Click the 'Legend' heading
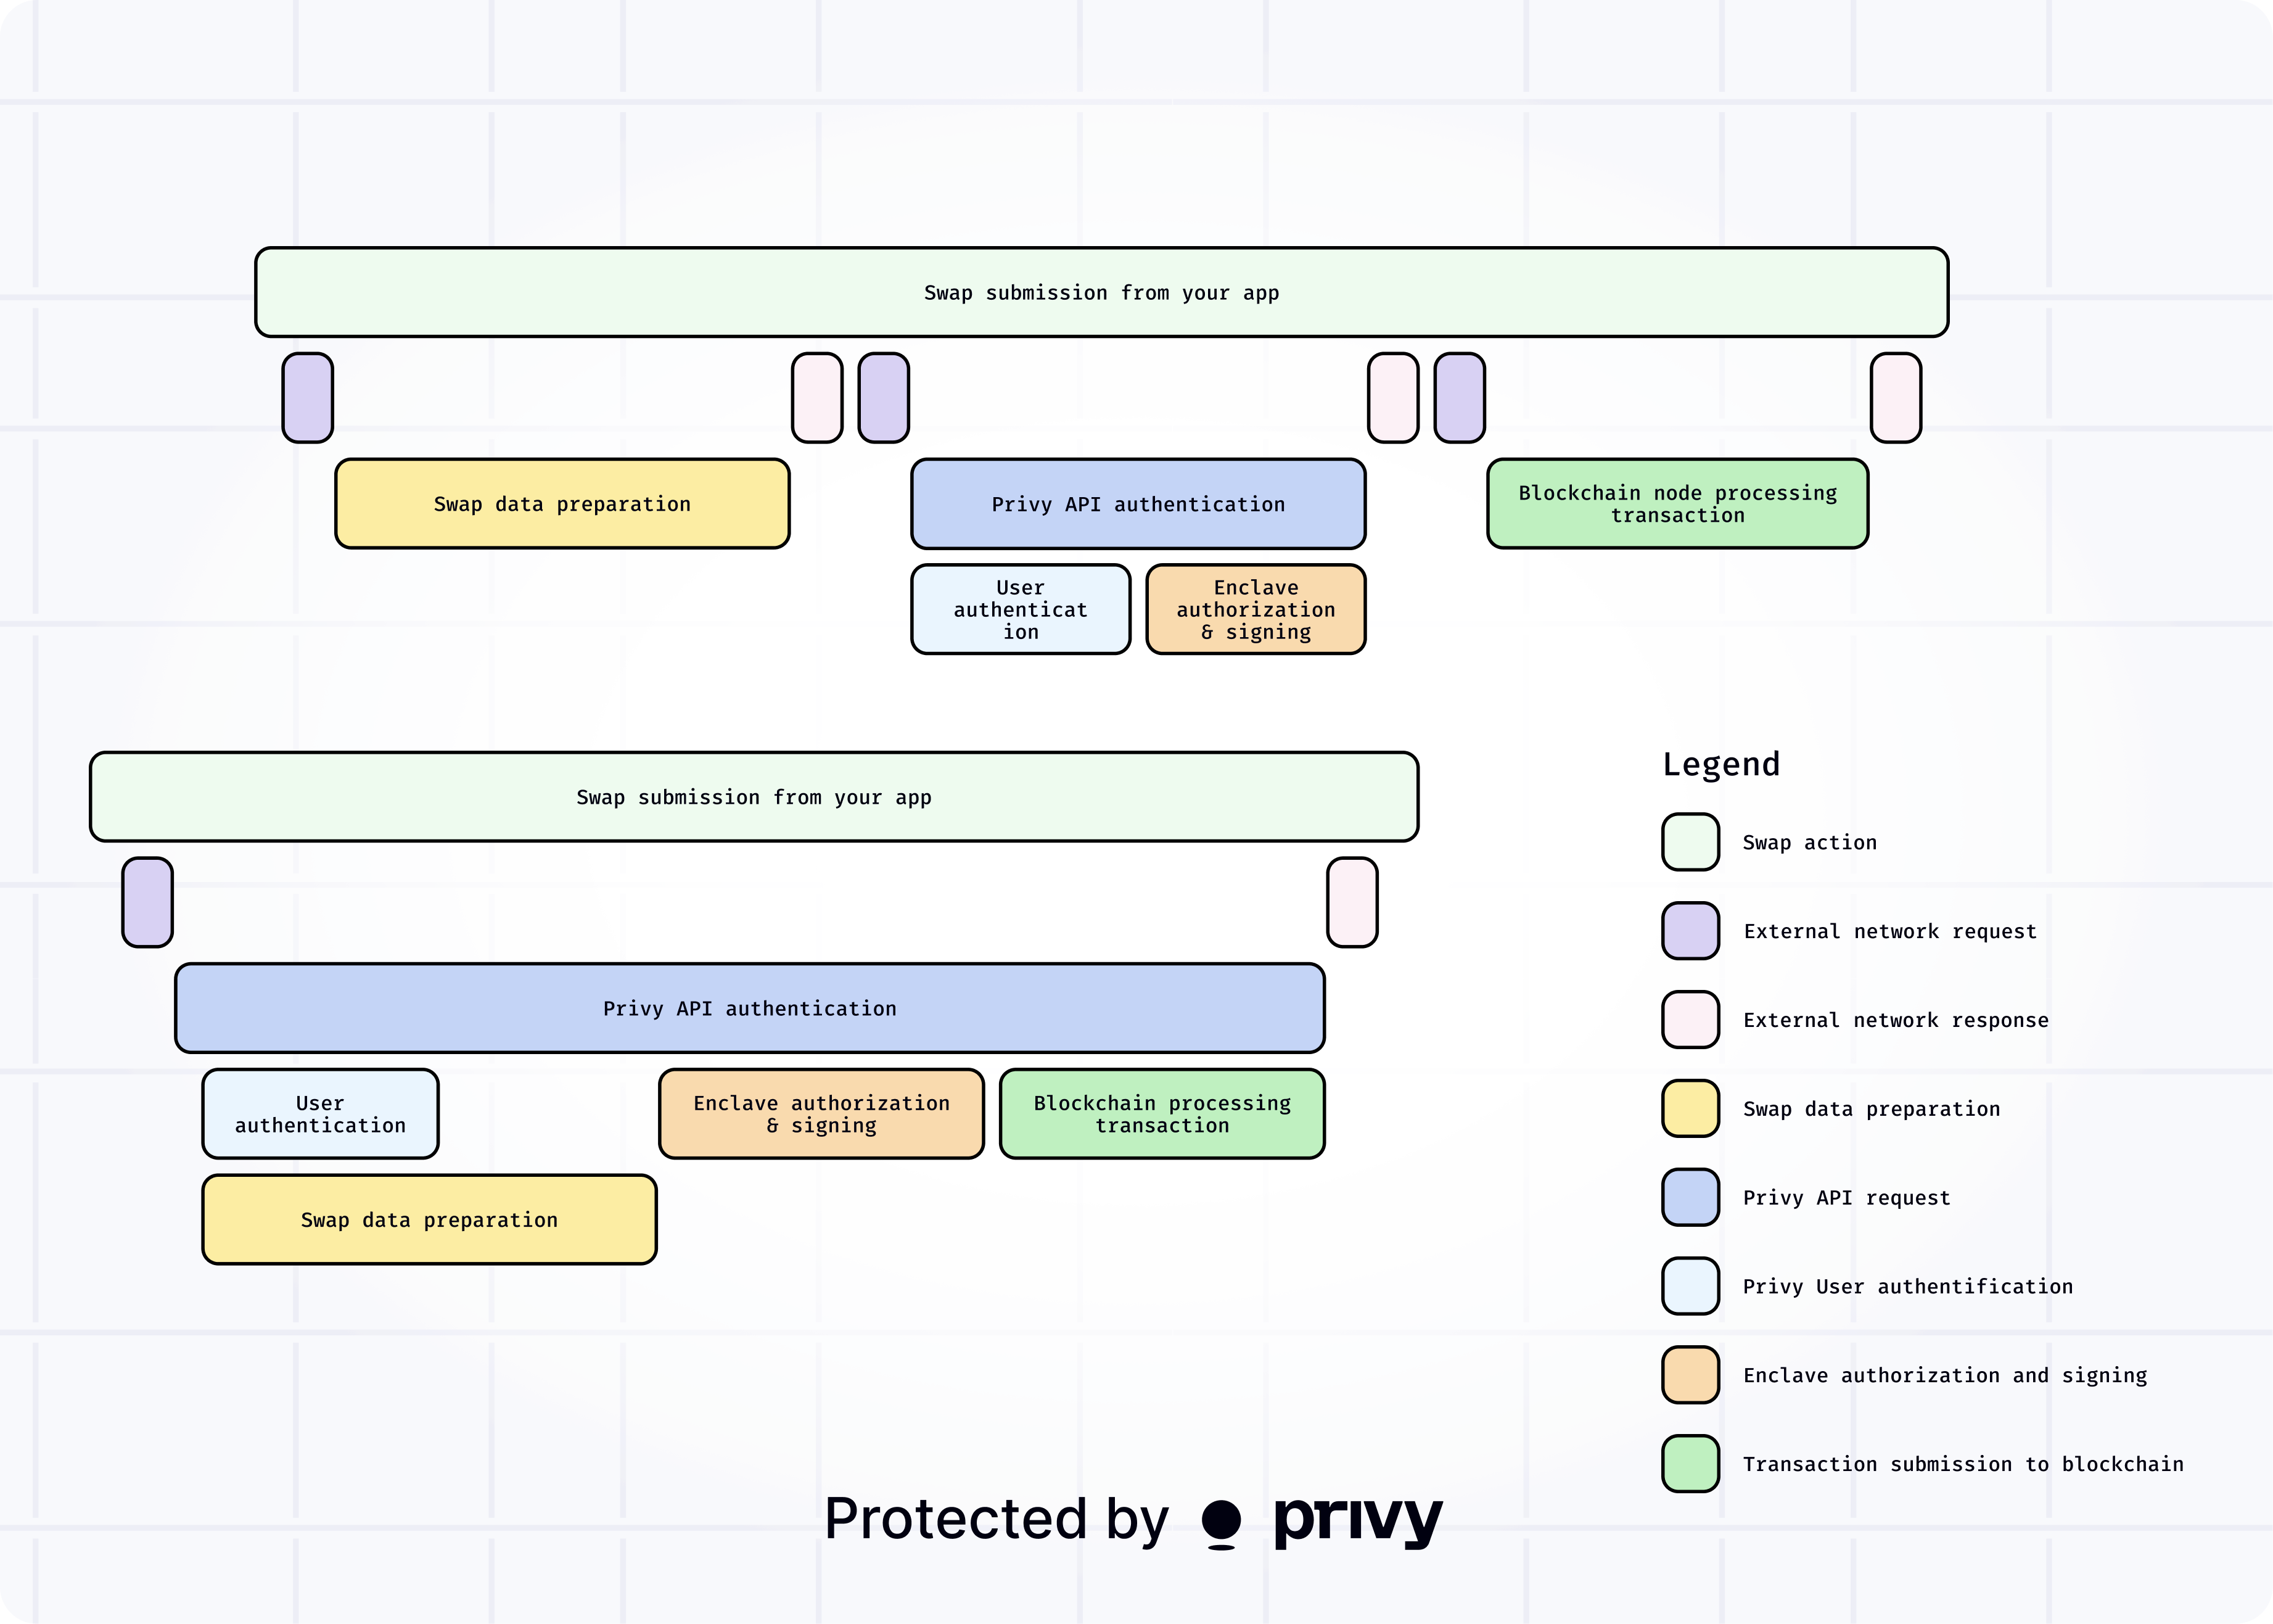The width and height of the screenshot is (2273, 1624). click(1721, 764)
